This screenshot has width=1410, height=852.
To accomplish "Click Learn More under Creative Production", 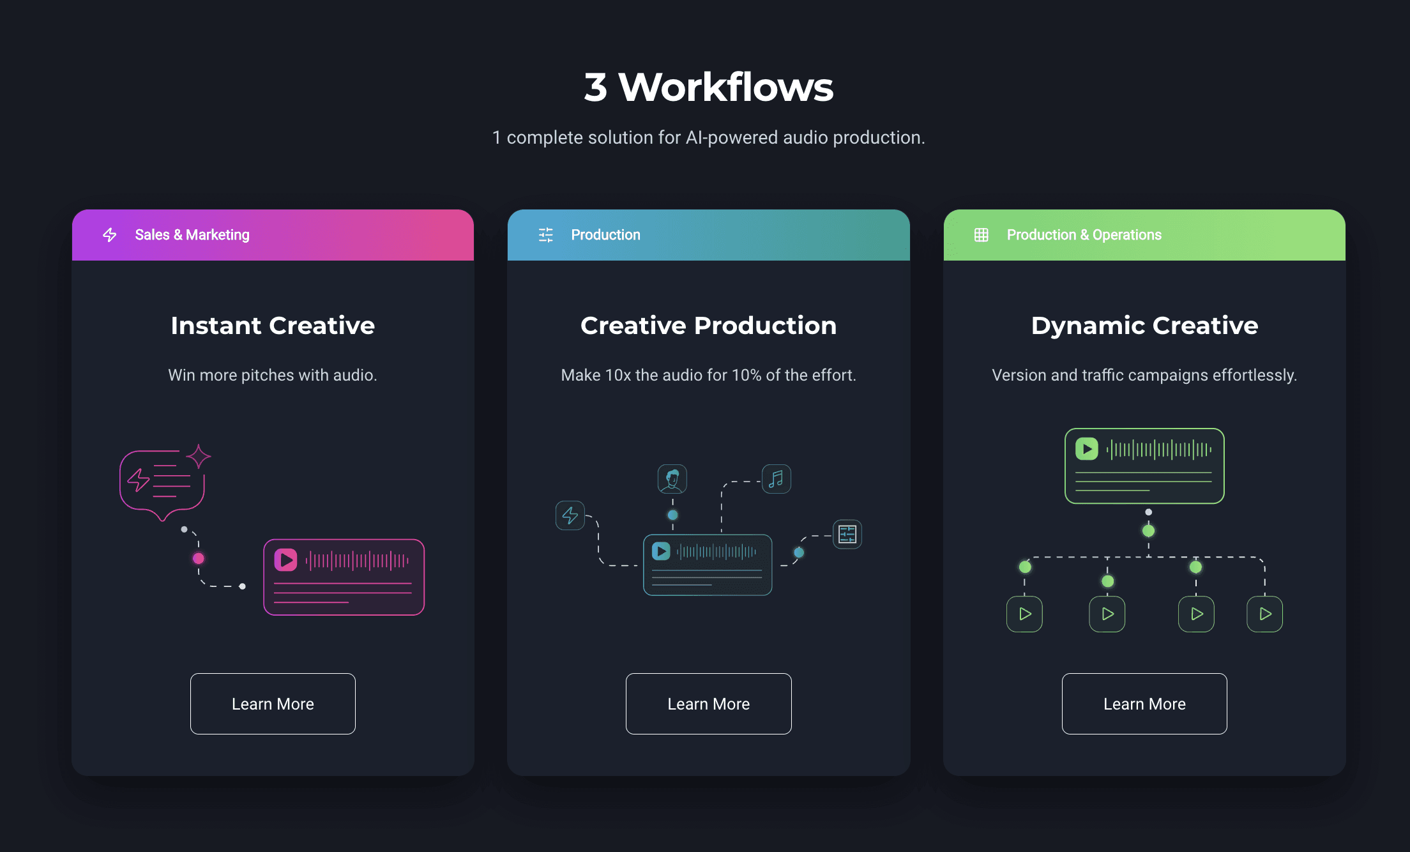I will (708, 703).
